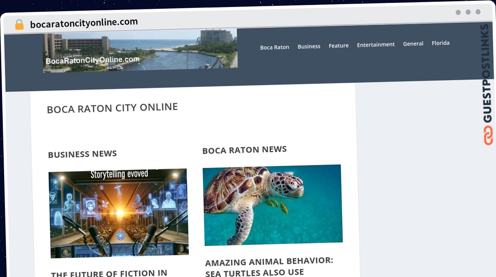Open the Business News section heading
Screen dimensions: 496x277
[82, 154]
